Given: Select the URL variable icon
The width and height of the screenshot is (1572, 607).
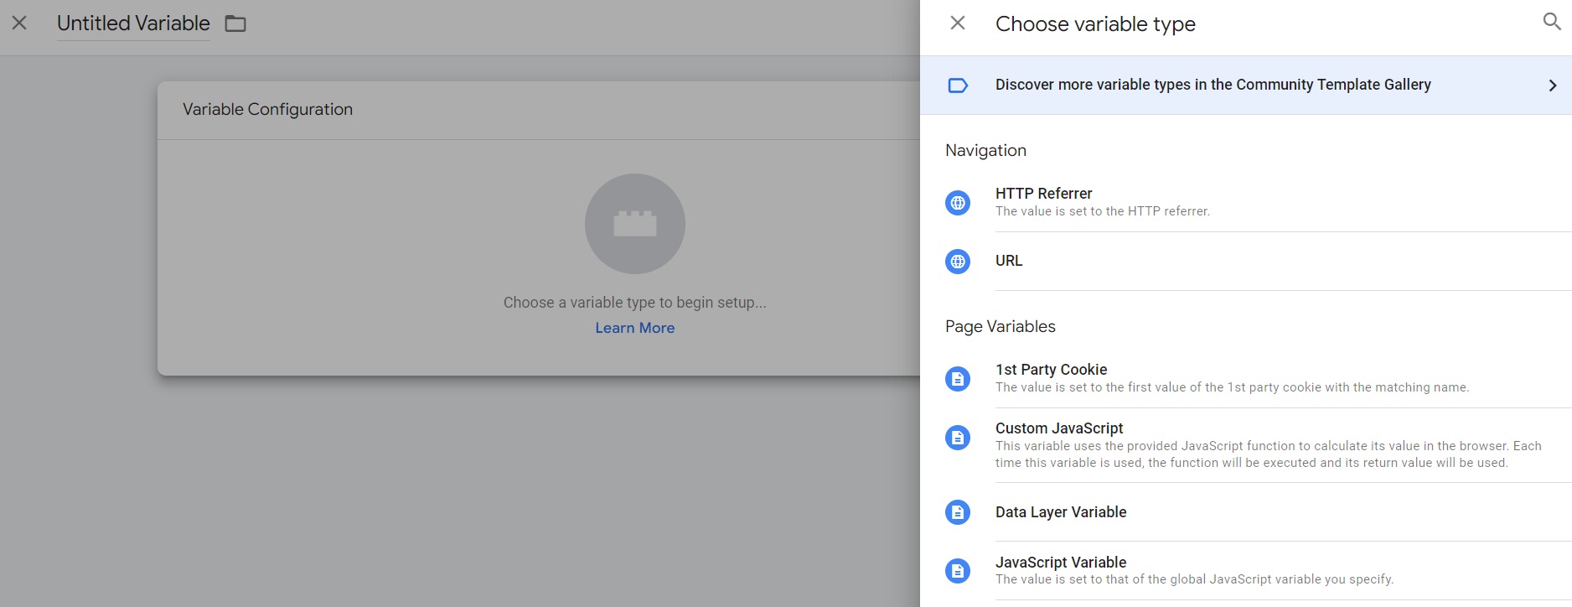Looking at the screenshot, I should click(x=957, y=261).
